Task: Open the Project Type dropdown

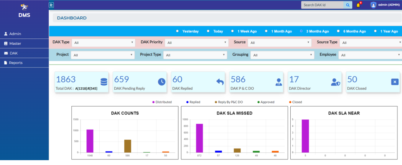Action: (x=195, y=55)
